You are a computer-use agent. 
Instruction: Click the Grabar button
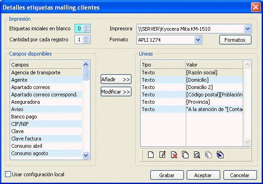click(167, 175)
